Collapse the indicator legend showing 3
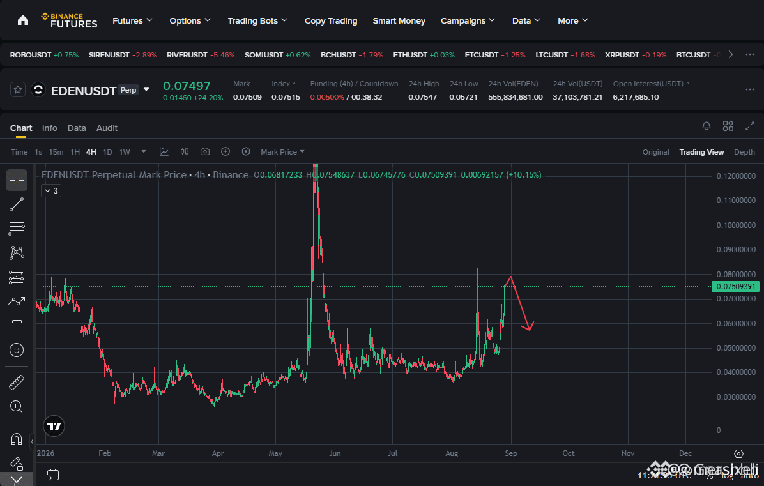764x486 pixels. (x=51, y=191)
